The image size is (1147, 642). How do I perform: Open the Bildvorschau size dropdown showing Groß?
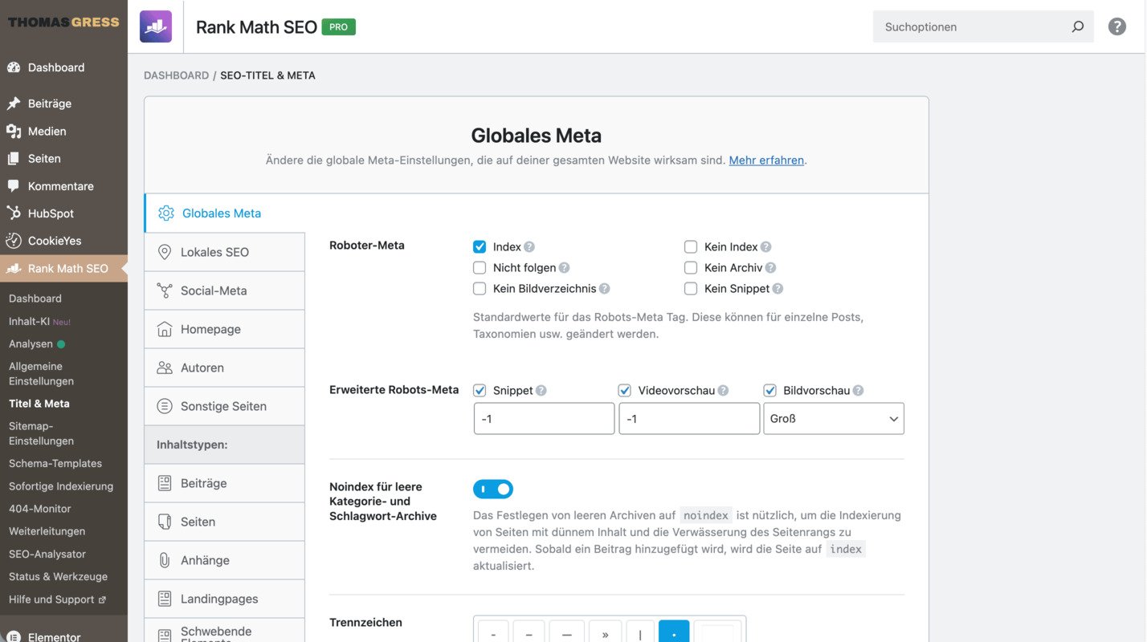tap(833, 418)
